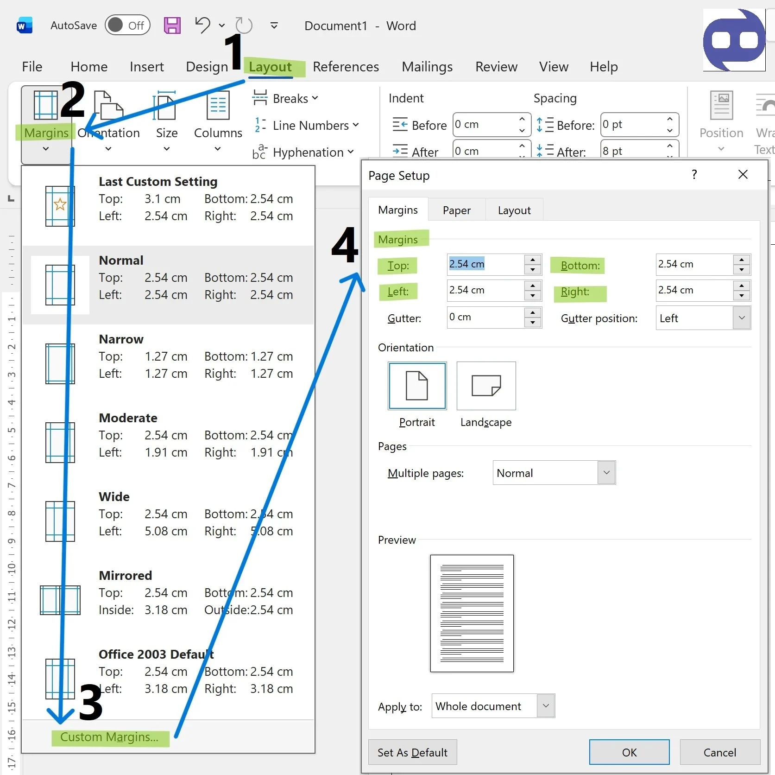Increase Gutter value with up stepper
The height and width of the screenshot is (775, 775).
[533, 312]
